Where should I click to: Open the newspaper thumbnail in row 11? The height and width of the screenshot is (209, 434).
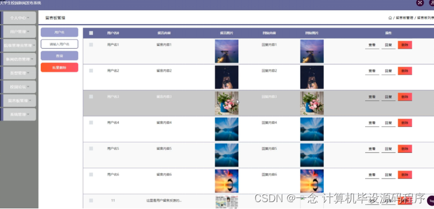(x=227, y=202)
